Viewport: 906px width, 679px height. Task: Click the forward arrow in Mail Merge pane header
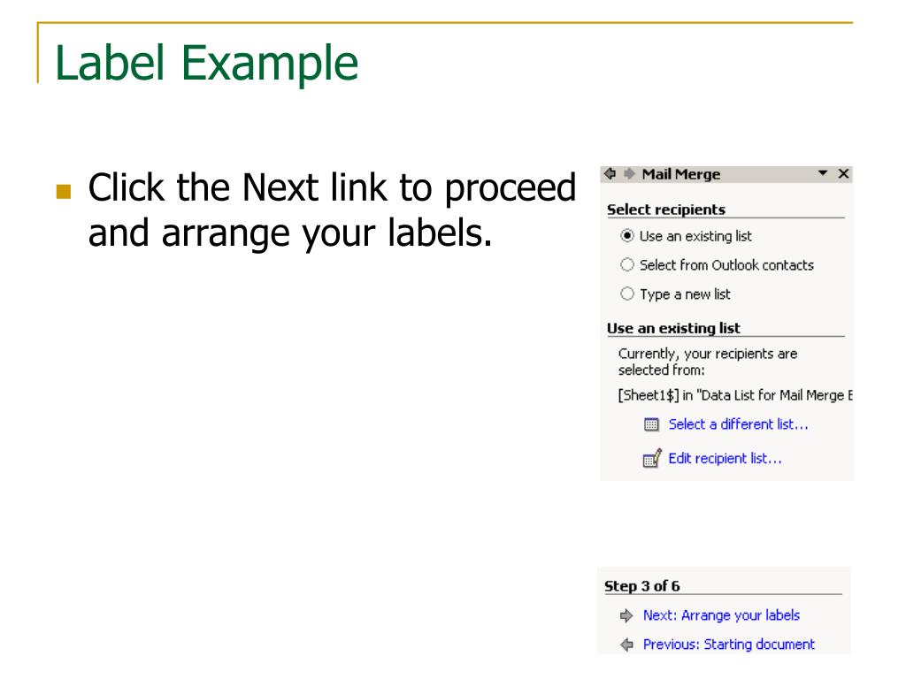pos(629,173)
